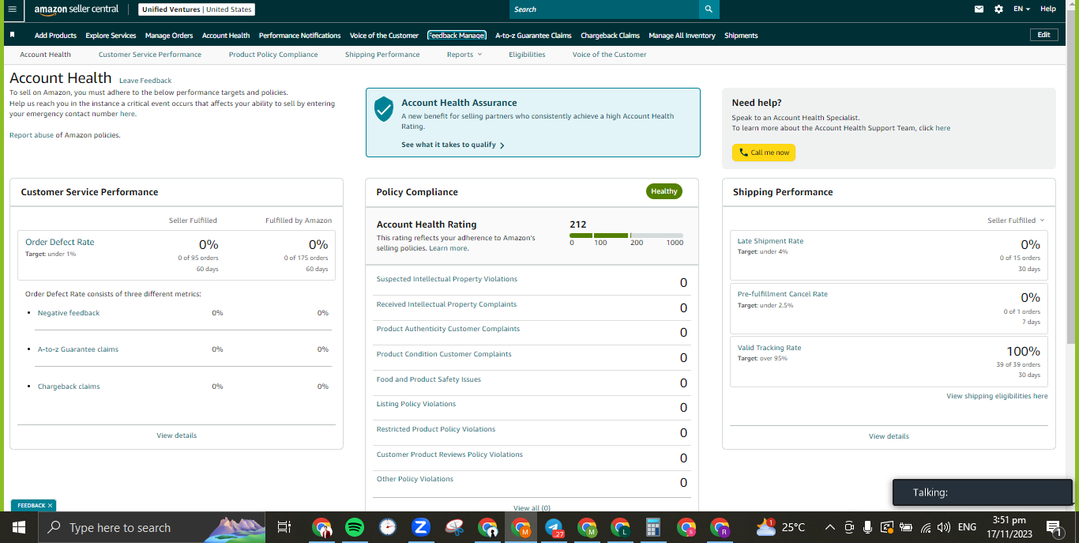1079x543 pixels.
Task: Click the bookmark flag icon
Action: 13,35
